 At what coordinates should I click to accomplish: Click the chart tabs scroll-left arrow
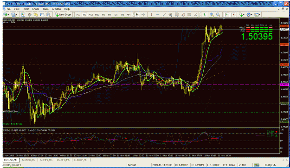tap(283, 160)
